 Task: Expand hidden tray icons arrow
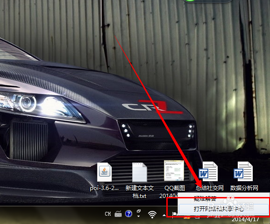pos(164,215)
